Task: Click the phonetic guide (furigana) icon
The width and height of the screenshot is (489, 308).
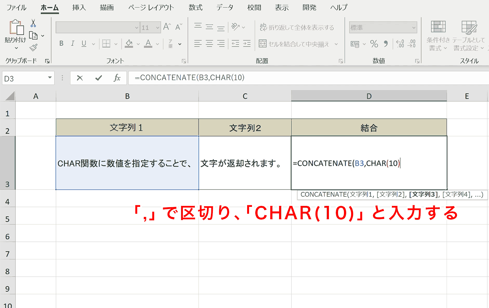Action: tap(170, 44)
